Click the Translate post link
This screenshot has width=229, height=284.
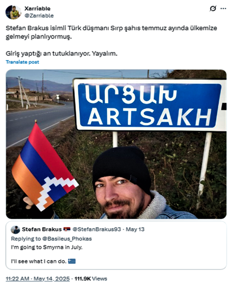click(x=22, y=62)
